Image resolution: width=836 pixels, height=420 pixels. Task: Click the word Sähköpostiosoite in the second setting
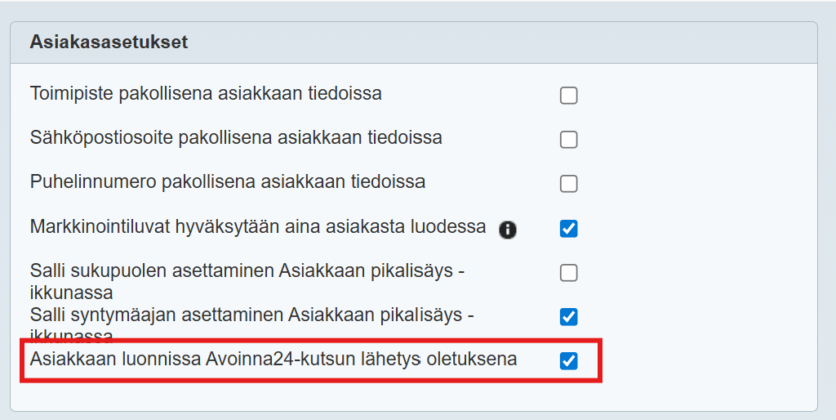101,138
